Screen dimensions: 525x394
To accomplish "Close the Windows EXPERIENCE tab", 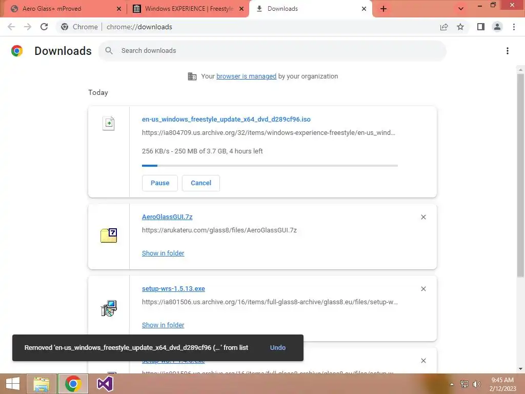I will point(241,9).
